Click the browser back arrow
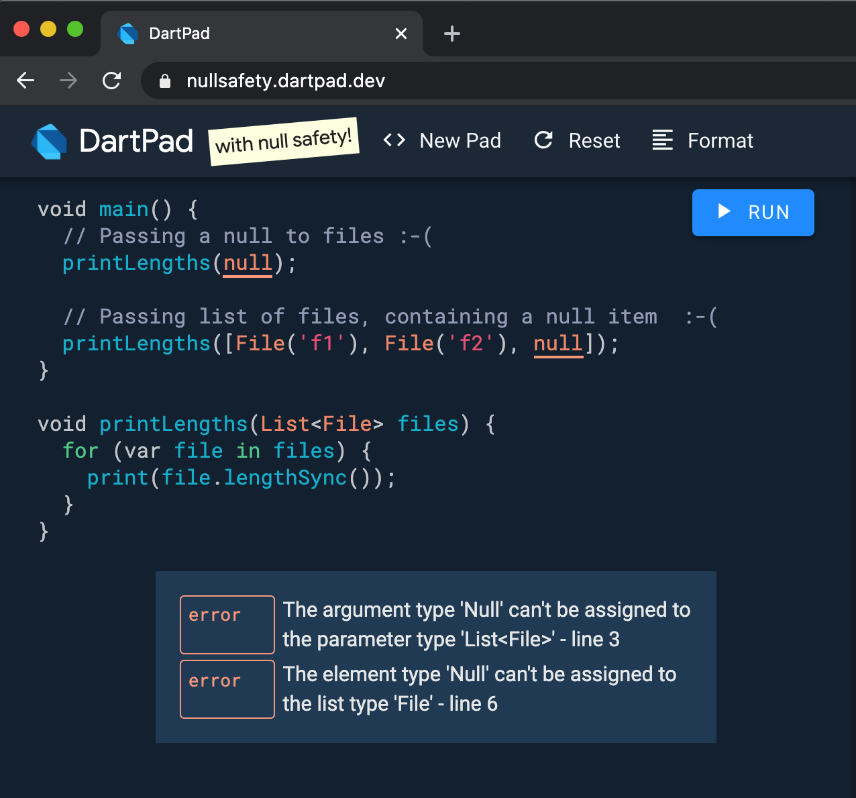The height and width of the screenshot is (798, 856). pos(25,81)
